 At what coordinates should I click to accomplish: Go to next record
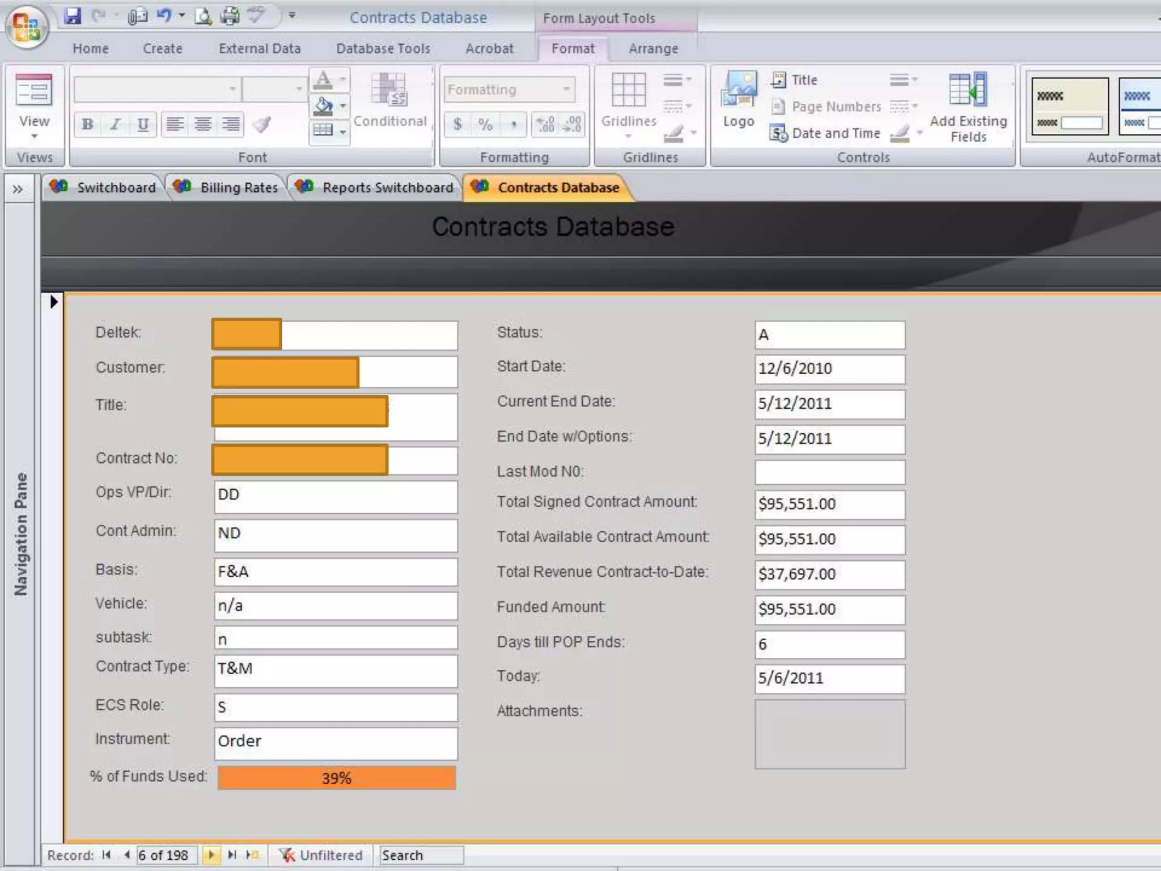(x=211, y=855)
